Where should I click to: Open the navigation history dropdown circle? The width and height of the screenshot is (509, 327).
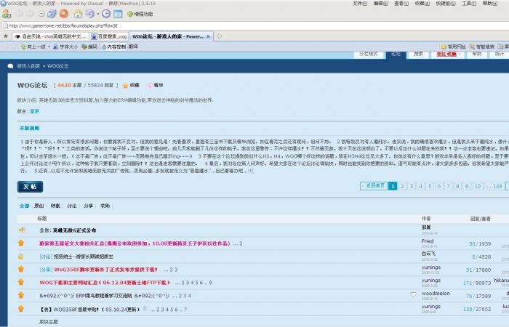(41, 14)
